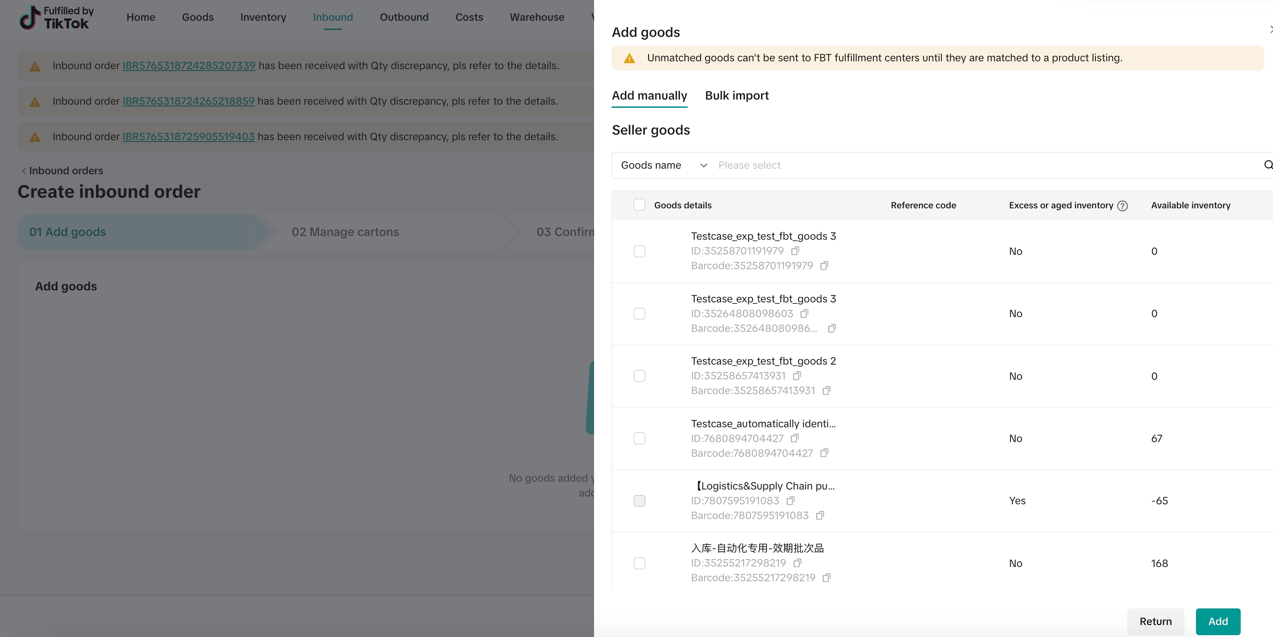Select checkbox for Testcase_automatically identi... row
The image size is (1273, 637).
[x=639, y=438]
